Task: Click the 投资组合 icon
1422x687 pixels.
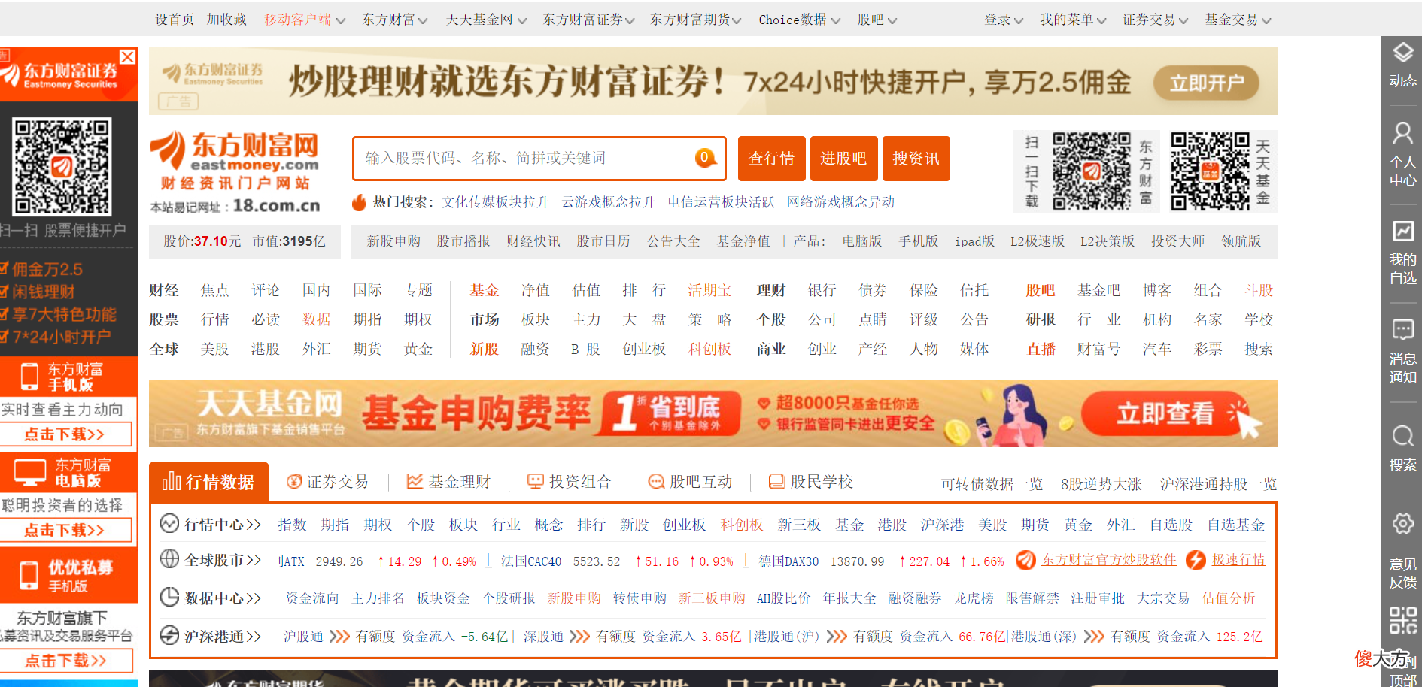Action: point(536,481)
